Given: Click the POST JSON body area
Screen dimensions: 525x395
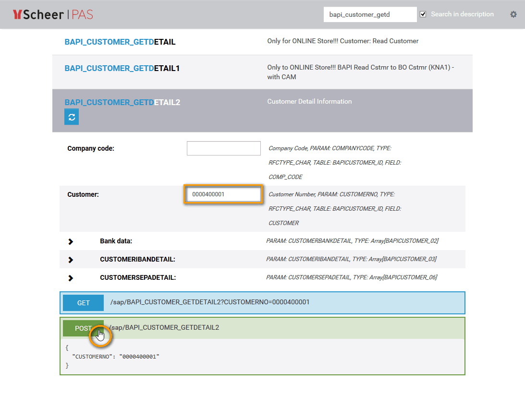Looking at the screenshot, I should 262,357.
